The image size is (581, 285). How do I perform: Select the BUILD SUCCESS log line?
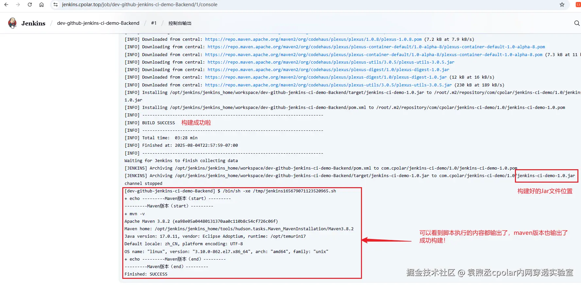tap(150, 123)
